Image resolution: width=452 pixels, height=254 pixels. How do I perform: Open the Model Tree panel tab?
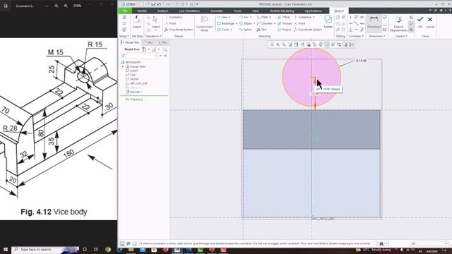click(130, 42)
